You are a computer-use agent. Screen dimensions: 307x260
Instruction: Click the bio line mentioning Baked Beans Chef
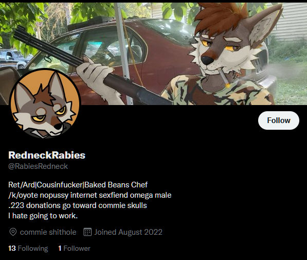click(78, 185)
